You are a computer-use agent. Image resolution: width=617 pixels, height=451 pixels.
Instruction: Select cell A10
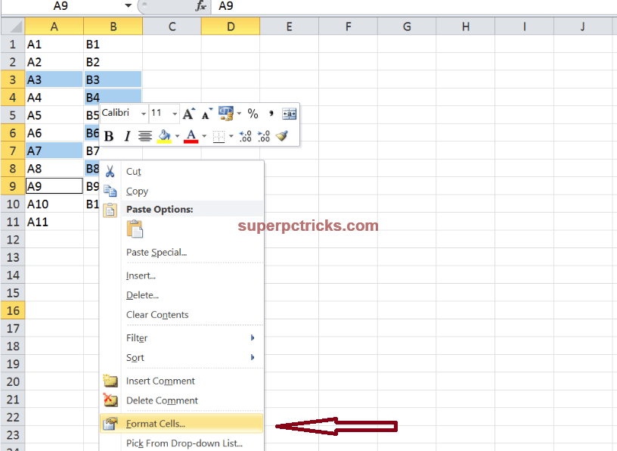pos(54,204)
